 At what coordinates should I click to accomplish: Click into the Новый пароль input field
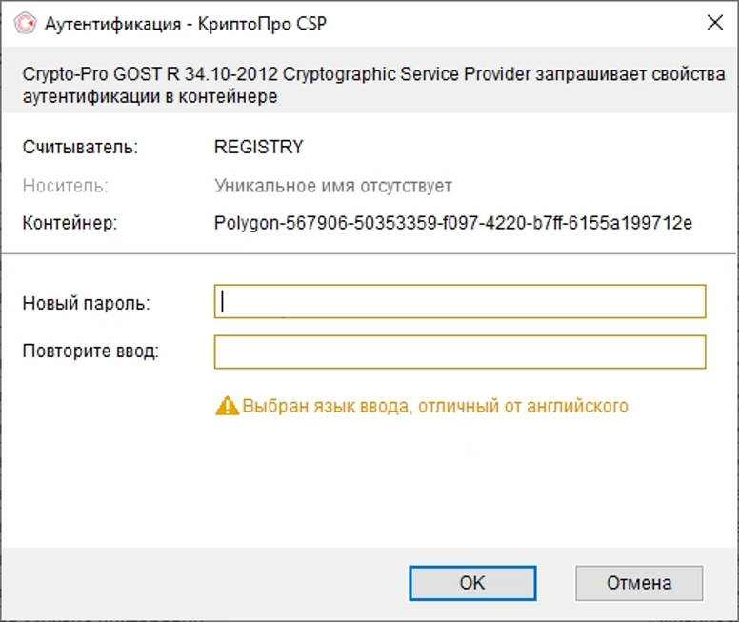point(460,302)
